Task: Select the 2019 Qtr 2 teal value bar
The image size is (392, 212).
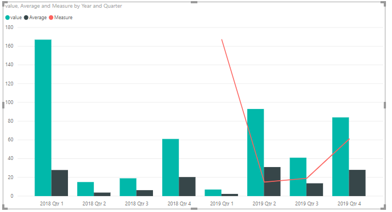Action: pyautogui.click(x=255, y=153)
